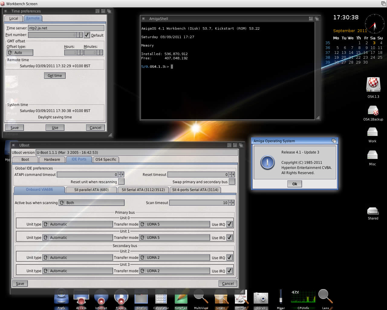The image size is (387, 310).
Task: Cancel the Time preferences window
Action: tap(96, 128)
